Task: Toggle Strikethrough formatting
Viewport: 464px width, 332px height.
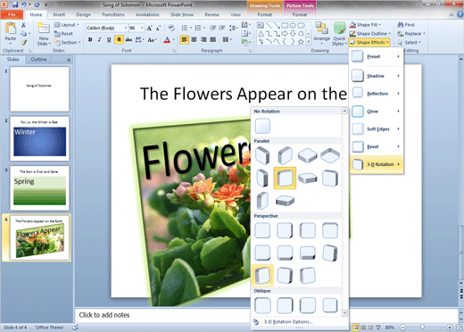Action: (128, 39)
